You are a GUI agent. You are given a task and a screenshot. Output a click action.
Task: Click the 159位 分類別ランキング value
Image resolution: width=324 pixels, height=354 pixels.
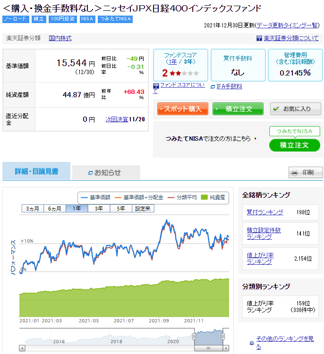pyautogui.click(x=303, y=303)
